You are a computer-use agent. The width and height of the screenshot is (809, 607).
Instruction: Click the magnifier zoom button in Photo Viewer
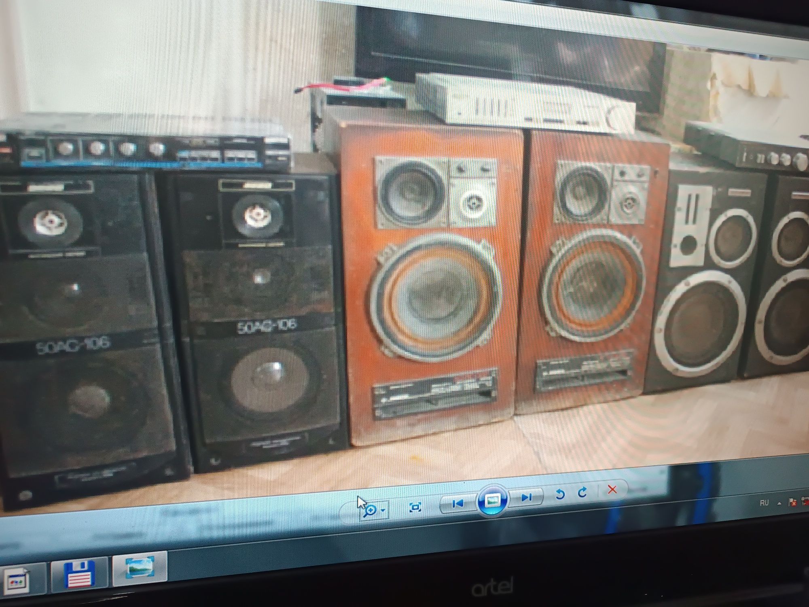tap(369, 510)
